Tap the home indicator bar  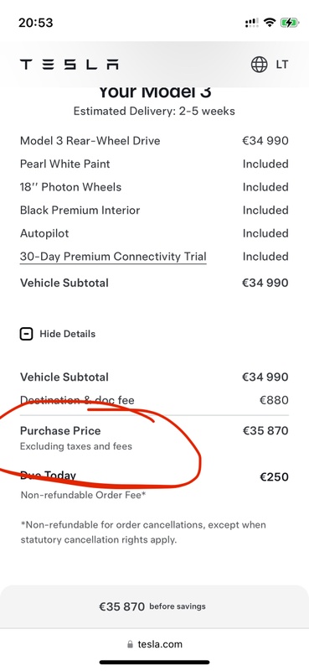click(x=155, y=663)
